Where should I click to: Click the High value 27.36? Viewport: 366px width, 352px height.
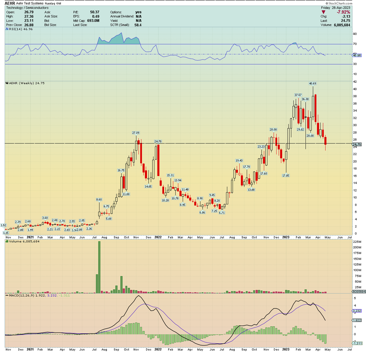point(29,16)
